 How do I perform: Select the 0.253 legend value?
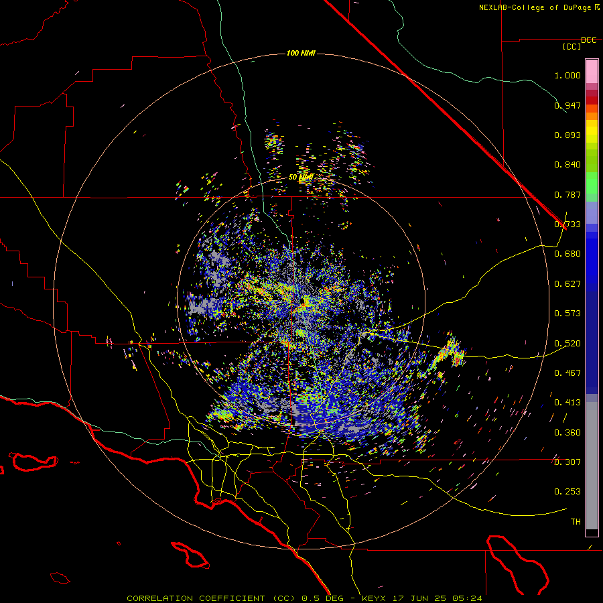pyautogui.click(x=567, y=492)
